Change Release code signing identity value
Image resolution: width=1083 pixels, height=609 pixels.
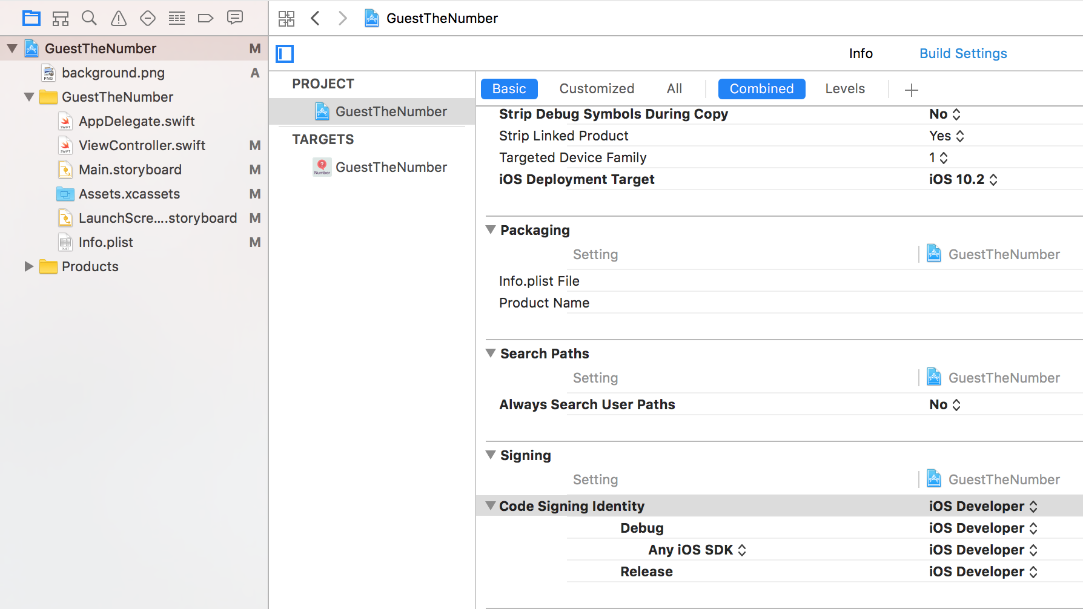(x=983, y=571)
